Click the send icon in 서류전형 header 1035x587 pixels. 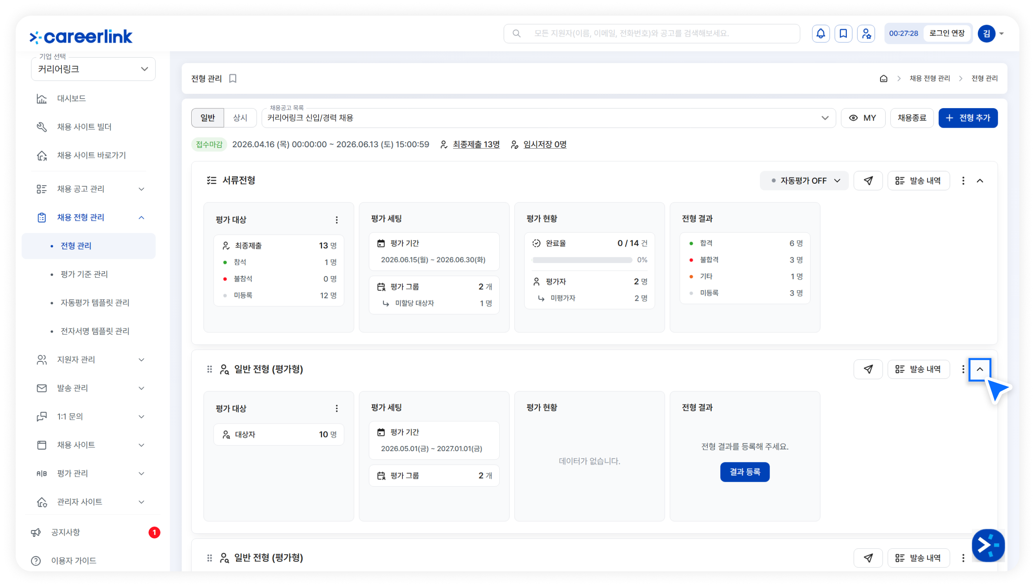pyautogui.click(x=868, y=181)
